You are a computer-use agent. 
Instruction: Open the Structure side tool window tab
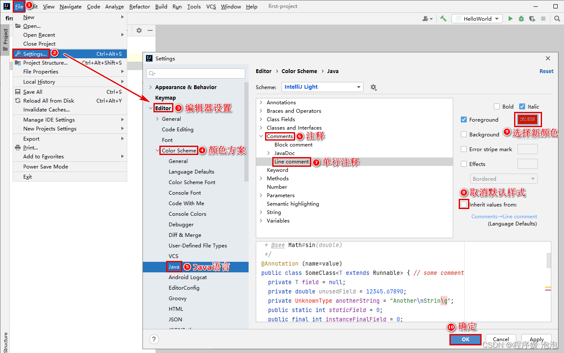[5, 342]
